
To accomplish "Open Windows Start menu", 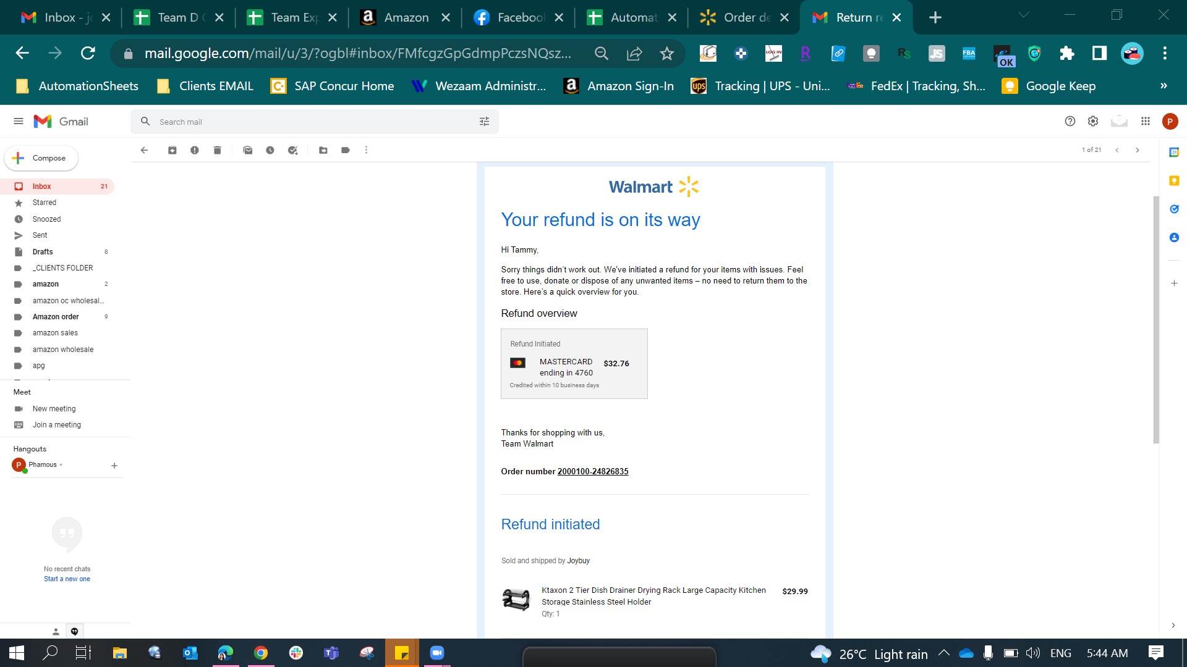I will click(17, 653).
